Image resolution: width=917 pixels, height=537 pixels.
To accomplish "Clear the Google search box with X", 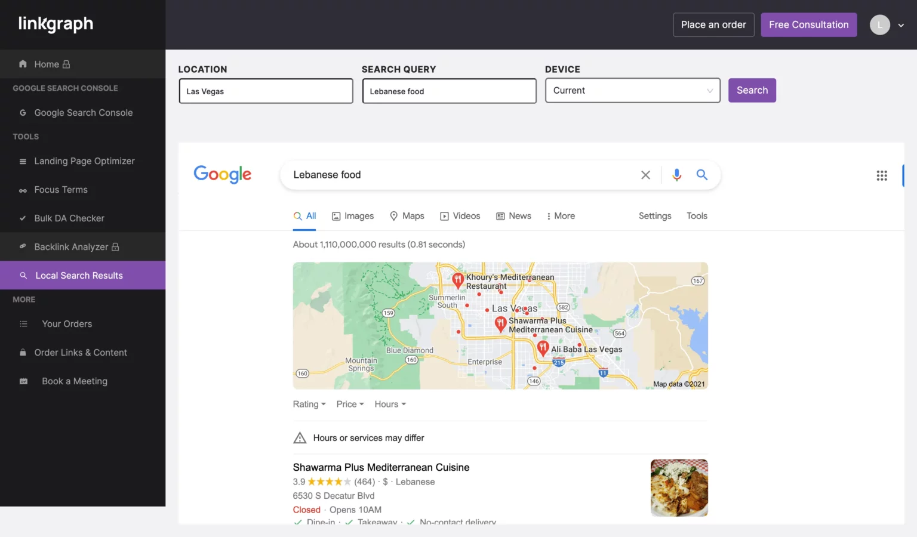I will click(x=645, y=175).
